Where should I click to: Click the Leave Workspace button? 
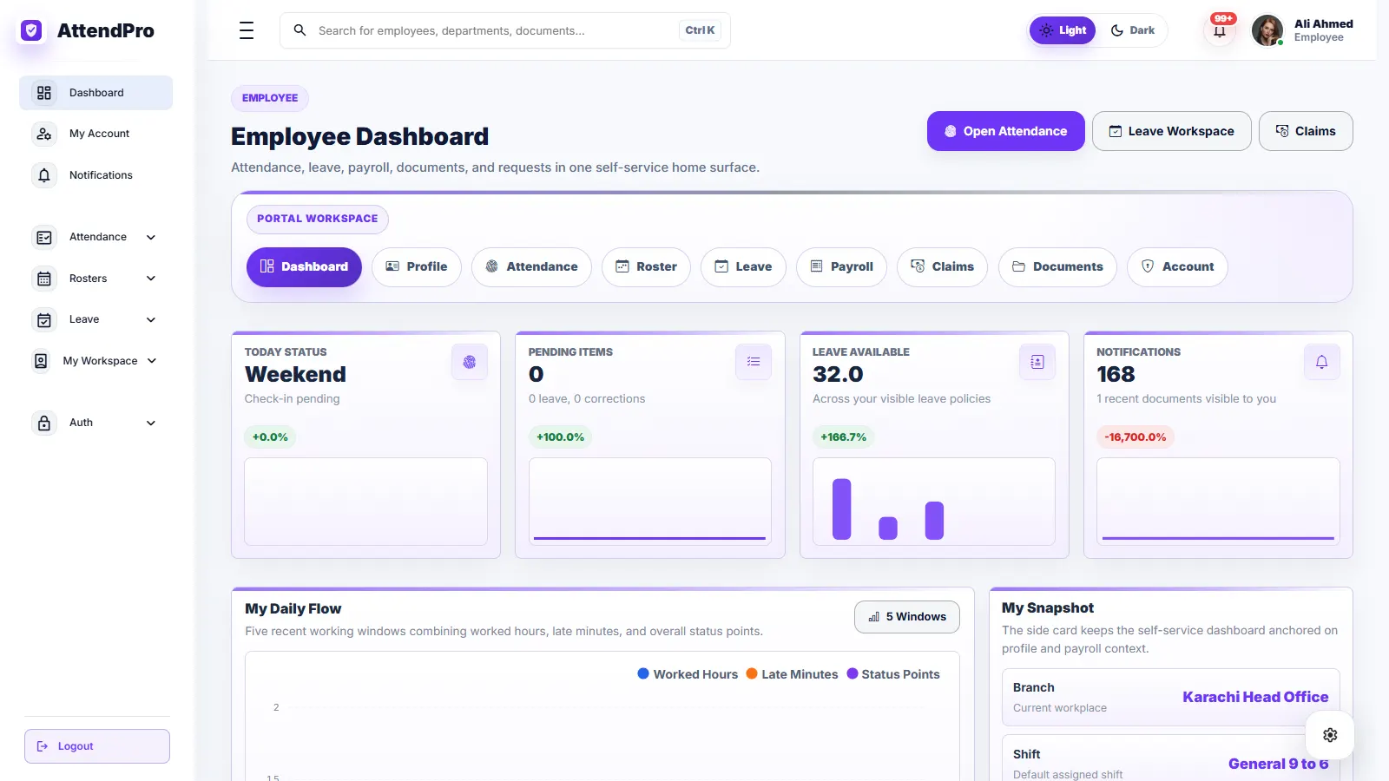(x=1172, y=131)
